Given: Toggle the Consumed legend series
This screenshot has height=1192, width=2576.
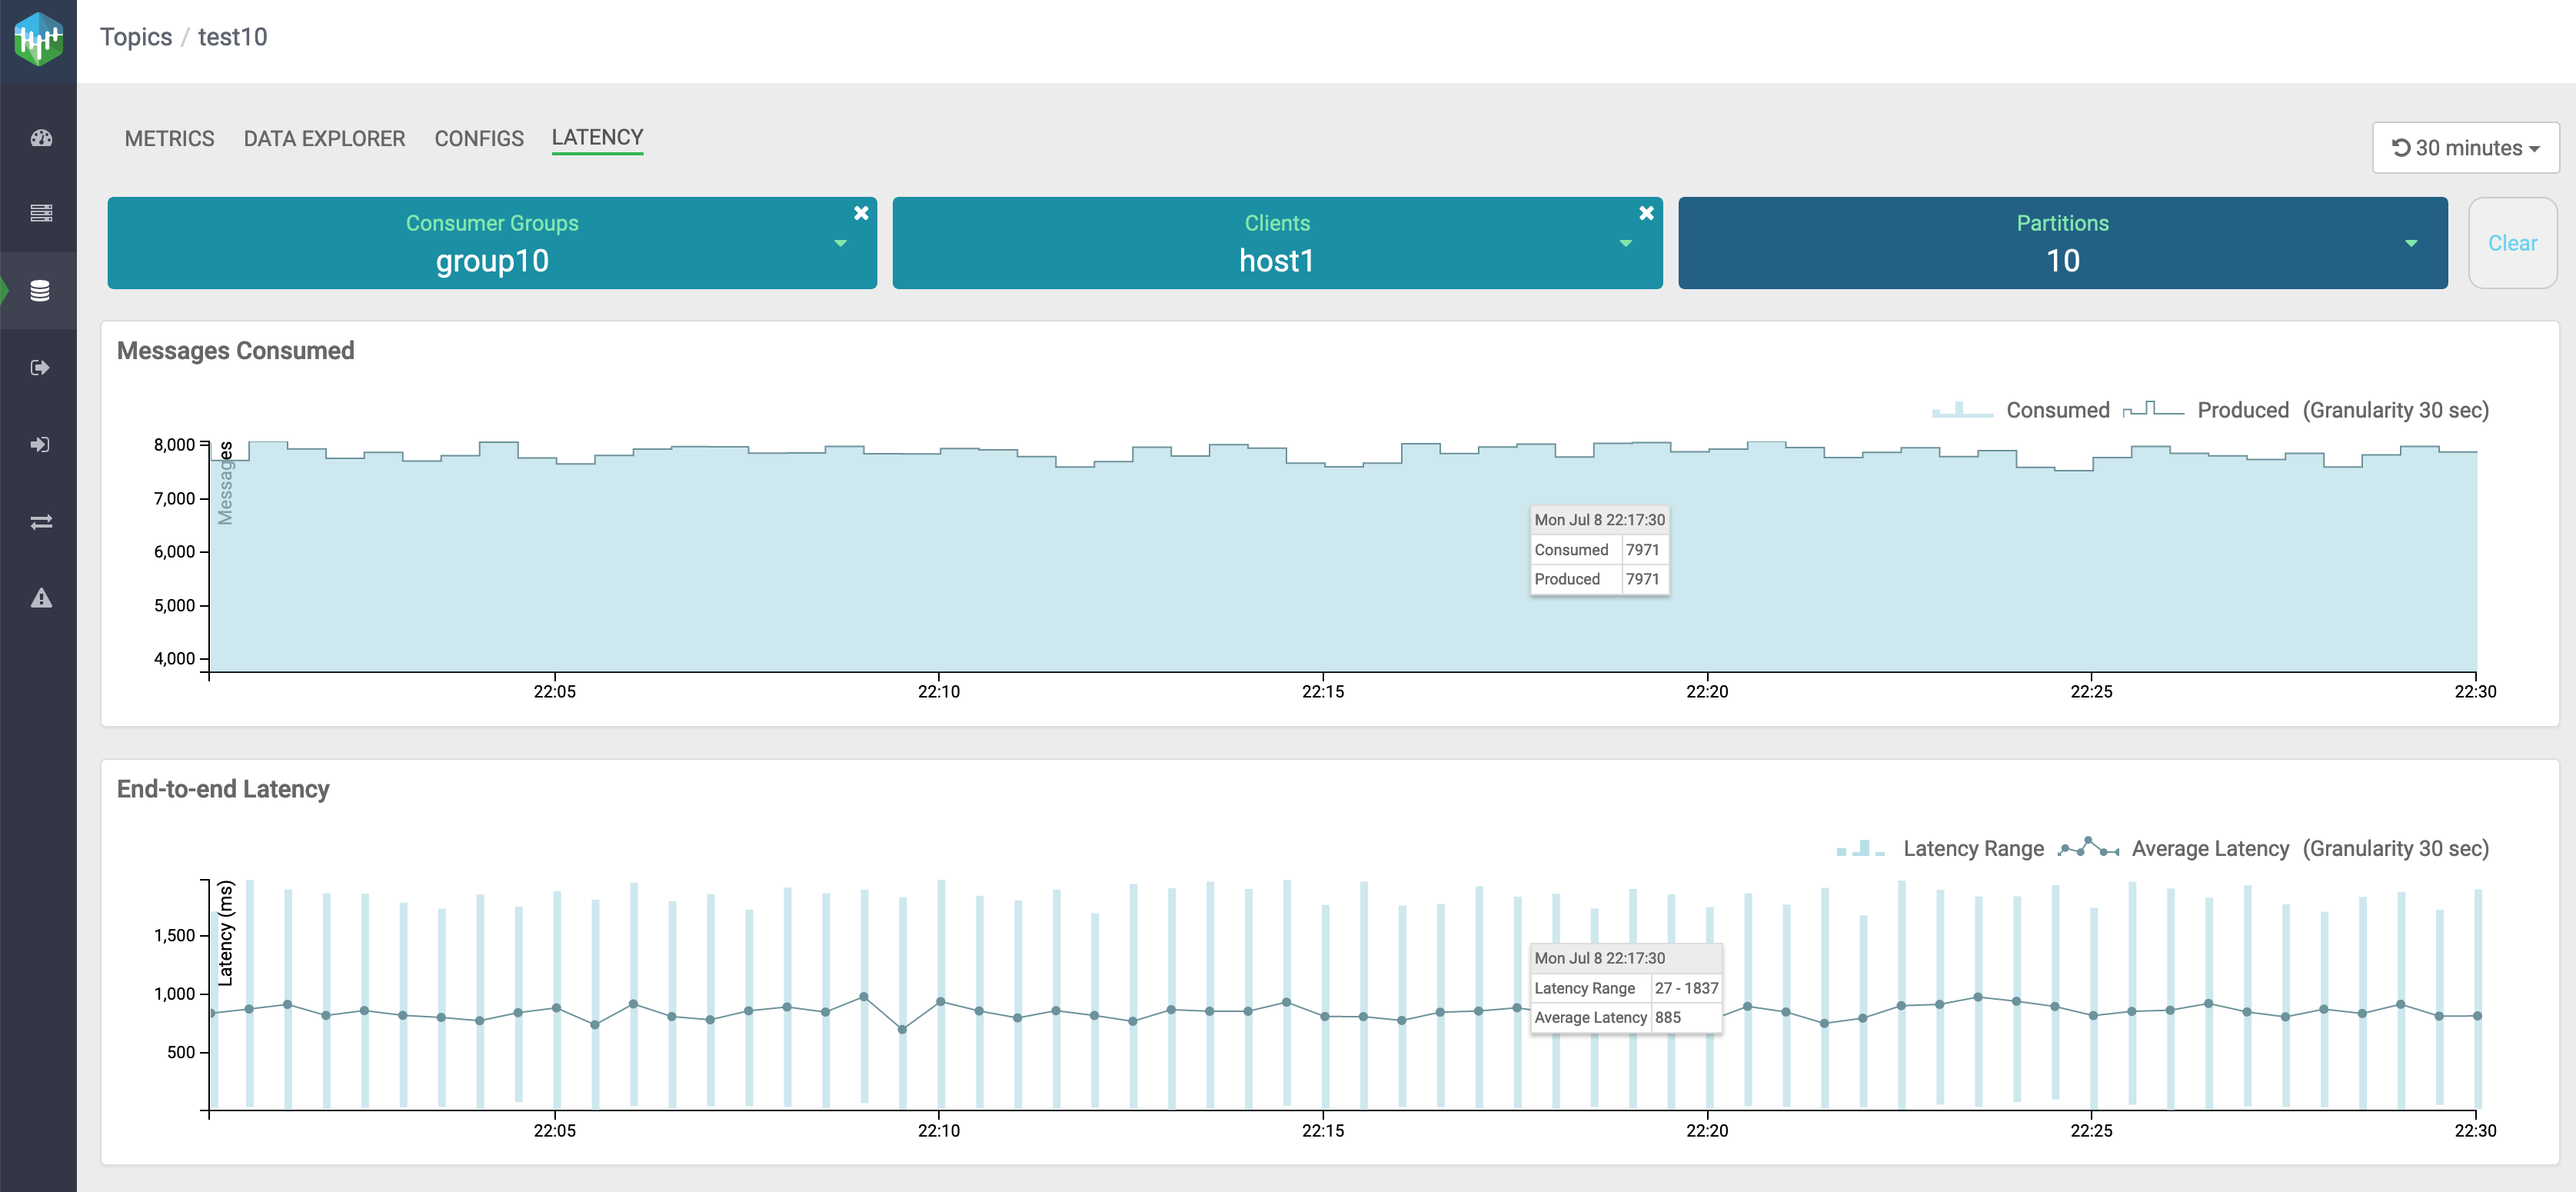Looking at the screenshot, I should coord(2056,410).
